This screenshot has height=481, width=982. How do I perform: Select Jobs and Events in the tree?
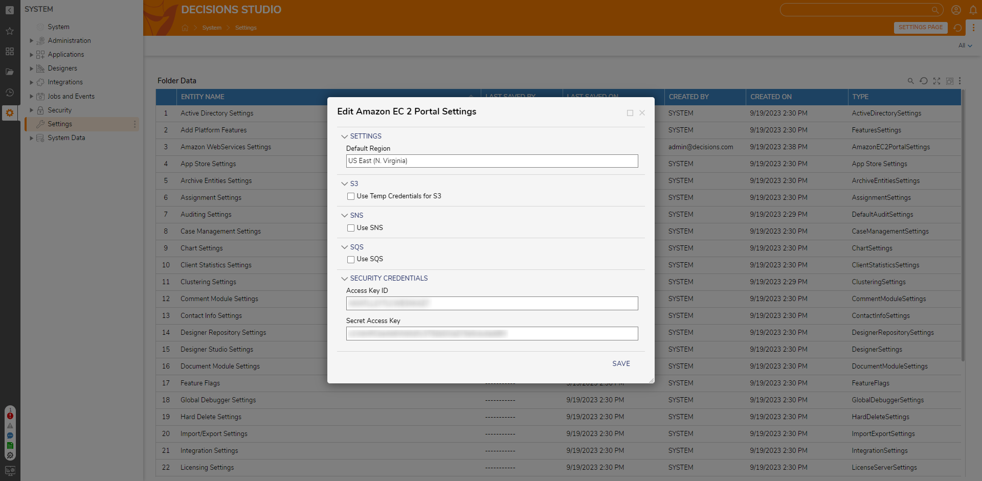71,97
